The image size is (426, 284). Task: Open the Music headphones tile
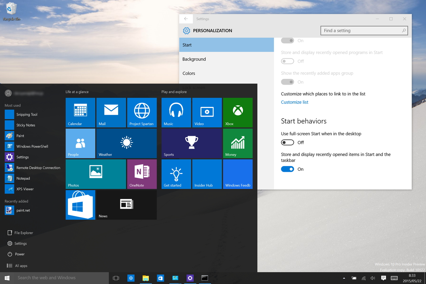pos(176,113)
